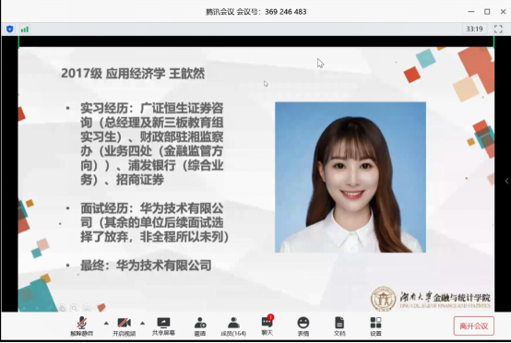Maximize the Tencent Meeting window
This screenshot has width=511, height=343.
487,12
